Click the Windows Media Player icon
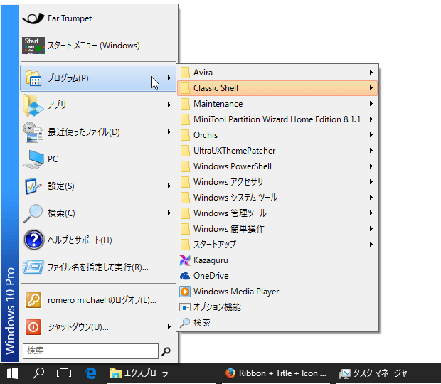 coord(185,292)
